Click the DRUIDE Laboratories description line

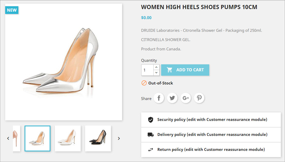coord(201,30)
